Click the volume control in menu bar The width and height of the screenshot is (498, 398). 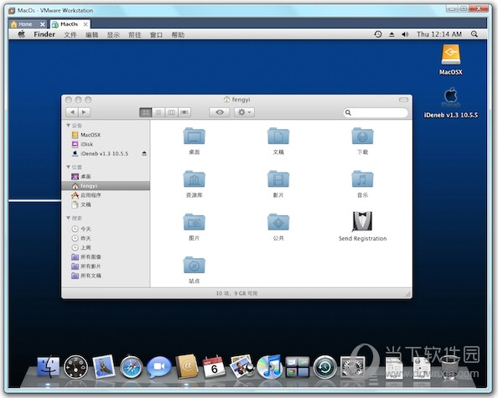pyautogui.click(x=405, y=34)
